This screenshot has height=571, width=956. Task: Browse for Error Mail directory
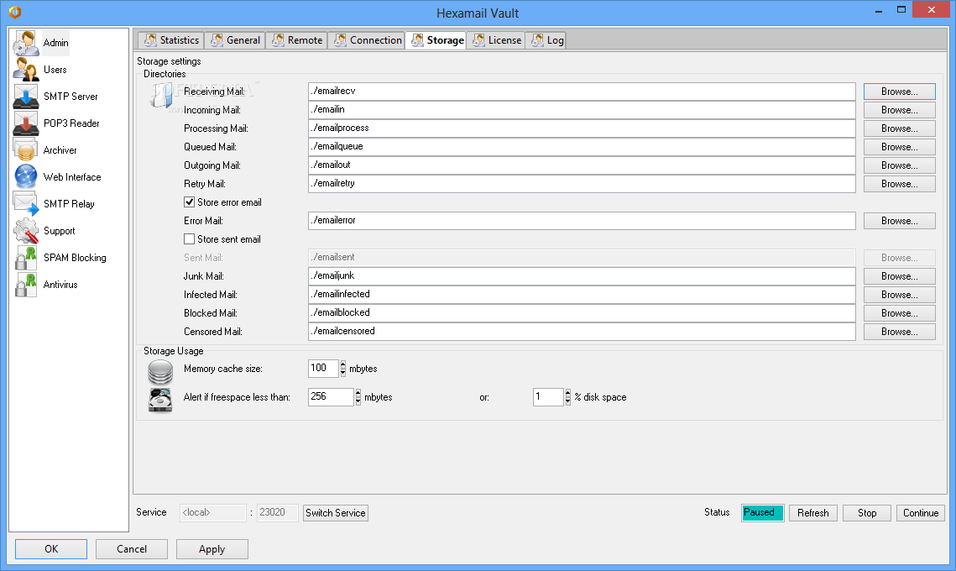[899, 221]
